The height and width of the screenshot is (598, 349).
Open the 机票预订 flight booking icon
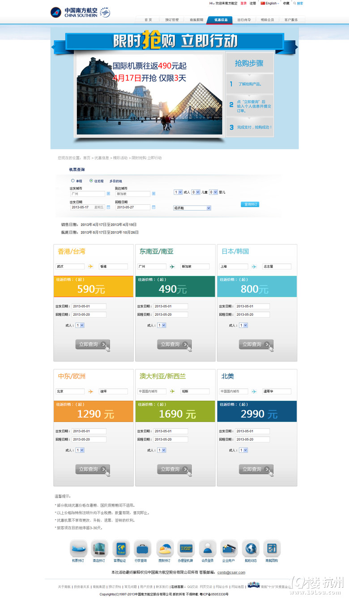[78, 548]
